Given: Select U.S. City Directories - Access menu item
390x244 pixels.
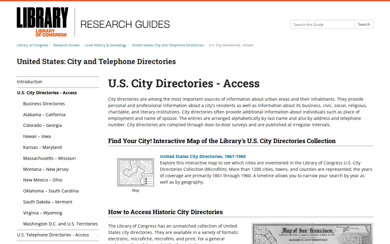Looking at the screenshot, I should (x=58, y=93).
